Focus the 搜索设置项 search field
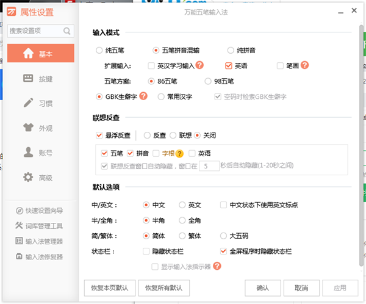The width and height of the screenshot is (366, 304). [41, 31]
